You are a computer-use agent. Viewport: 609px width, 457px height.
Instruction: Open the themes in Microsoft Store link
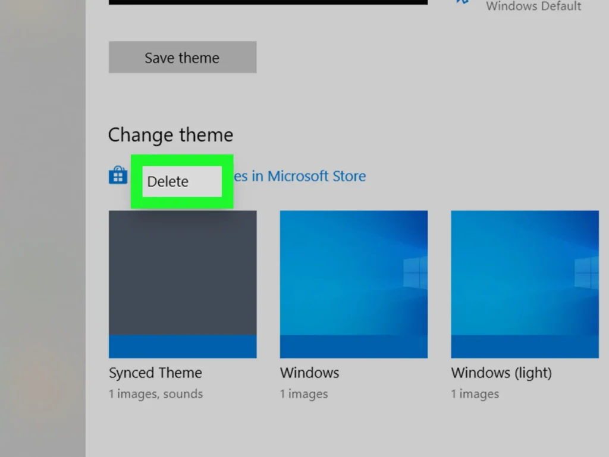(x=300, y=176)
